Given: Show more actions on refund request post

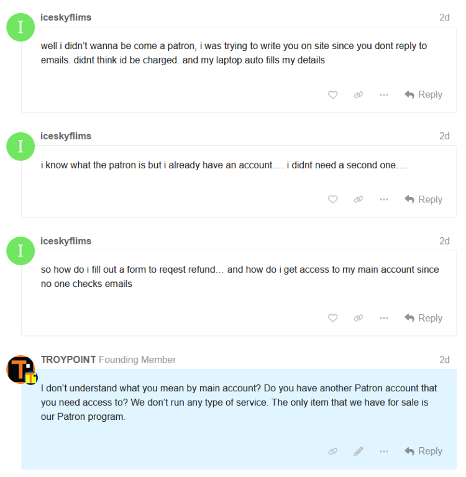Looking at the screenshot, I should tap(384, 318).
